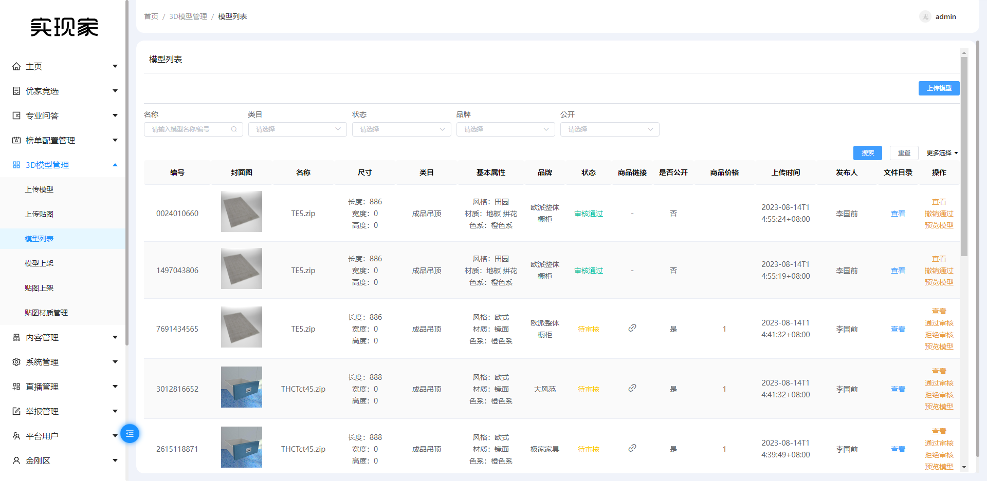Image resolution: width=987 pixels, height=481 pixels.
Task: Click the 举报管理 edit icon
Action: point(16,411)
